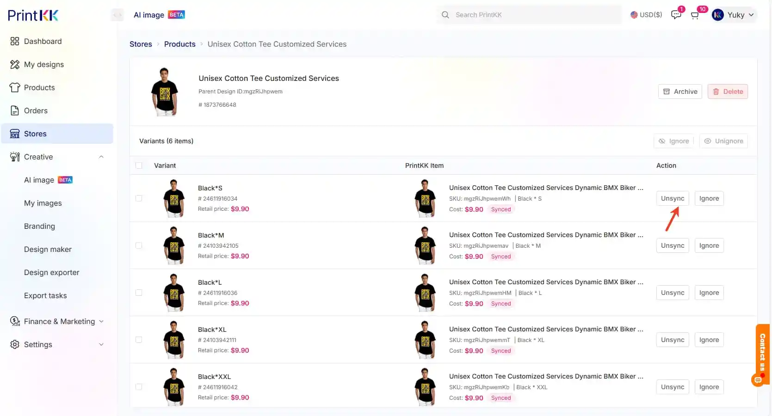
Task: Click the Ignore button above variants table
Action: tap(673, 141)
